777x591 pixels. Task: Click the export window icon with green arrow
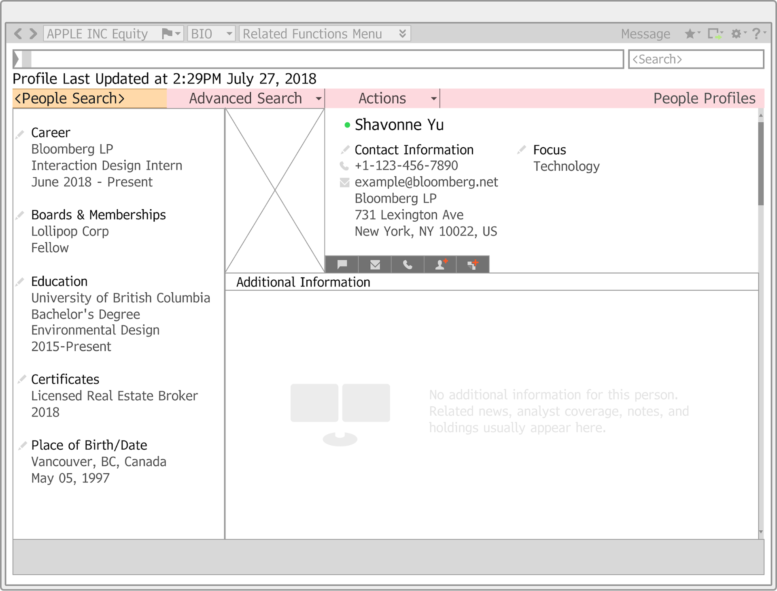(x=714, y=34)
